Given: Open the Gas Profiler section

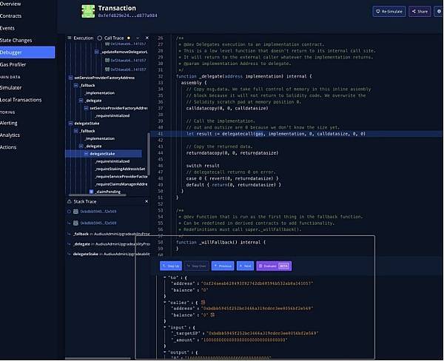Looking at the screenshot, I should point(13,64).
